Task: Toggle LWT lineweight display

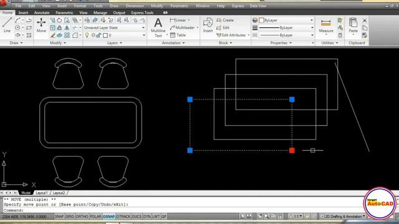Action: click(156, 217)
